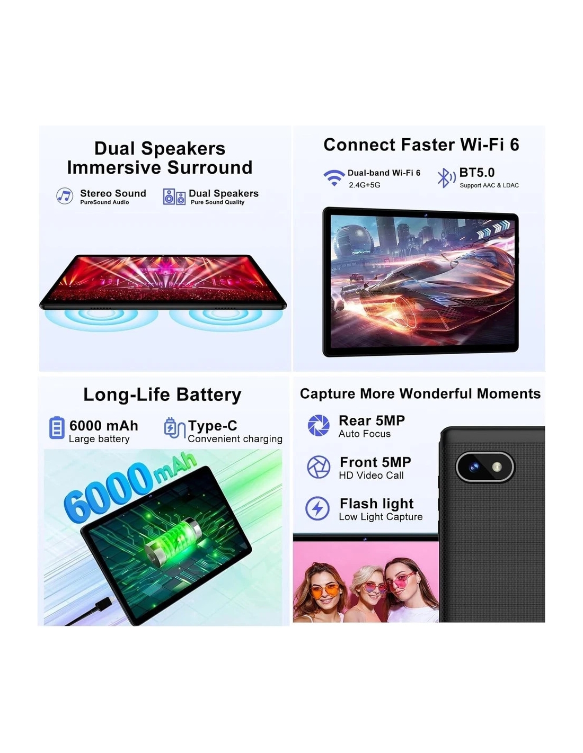Click the Dual-band Wi-Fi 6 signal icon

[334, 178]
